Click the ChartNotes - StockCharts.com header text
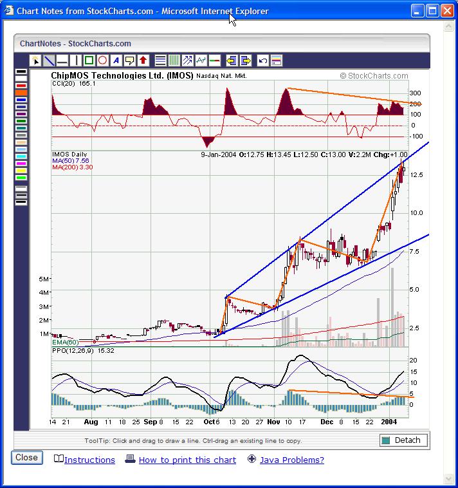This screenshot has width=458, height=488. point(75,44)
